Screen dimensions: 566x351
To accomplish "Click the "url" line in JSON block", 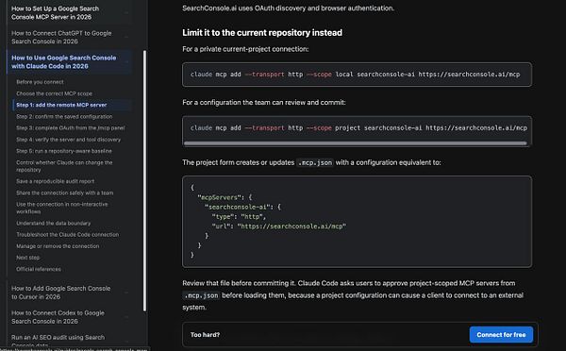I will pos(279,226).
